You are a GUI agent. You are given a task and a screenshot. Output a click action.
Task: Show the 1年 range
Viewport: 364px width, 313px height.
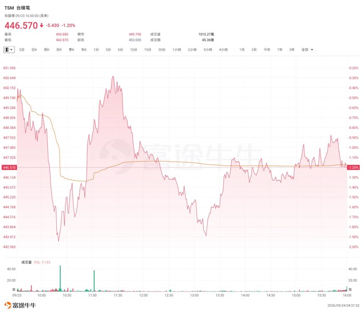[x=280, y=50]
